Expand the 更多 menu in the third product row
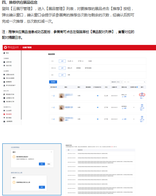 click(x=142, y=121)
